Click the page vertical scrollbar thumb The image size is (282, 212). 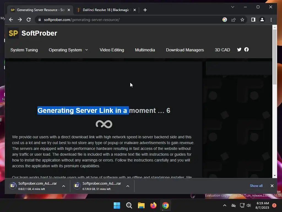(275, 57)
